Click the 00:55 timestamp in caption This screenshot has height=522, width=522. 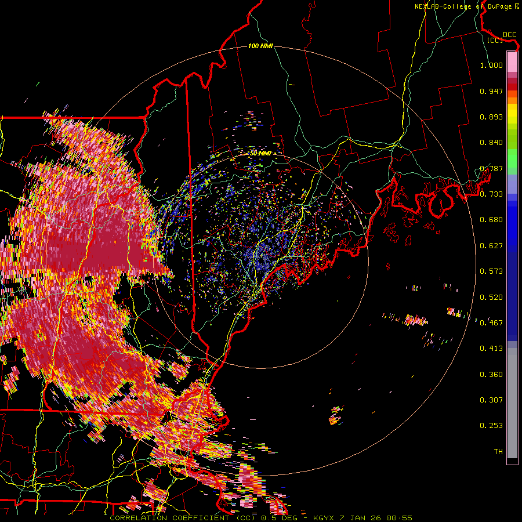tap(400, 518)
